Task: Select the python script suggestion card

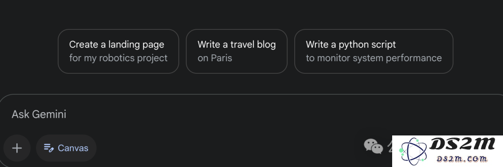Action: pos(374,51)
